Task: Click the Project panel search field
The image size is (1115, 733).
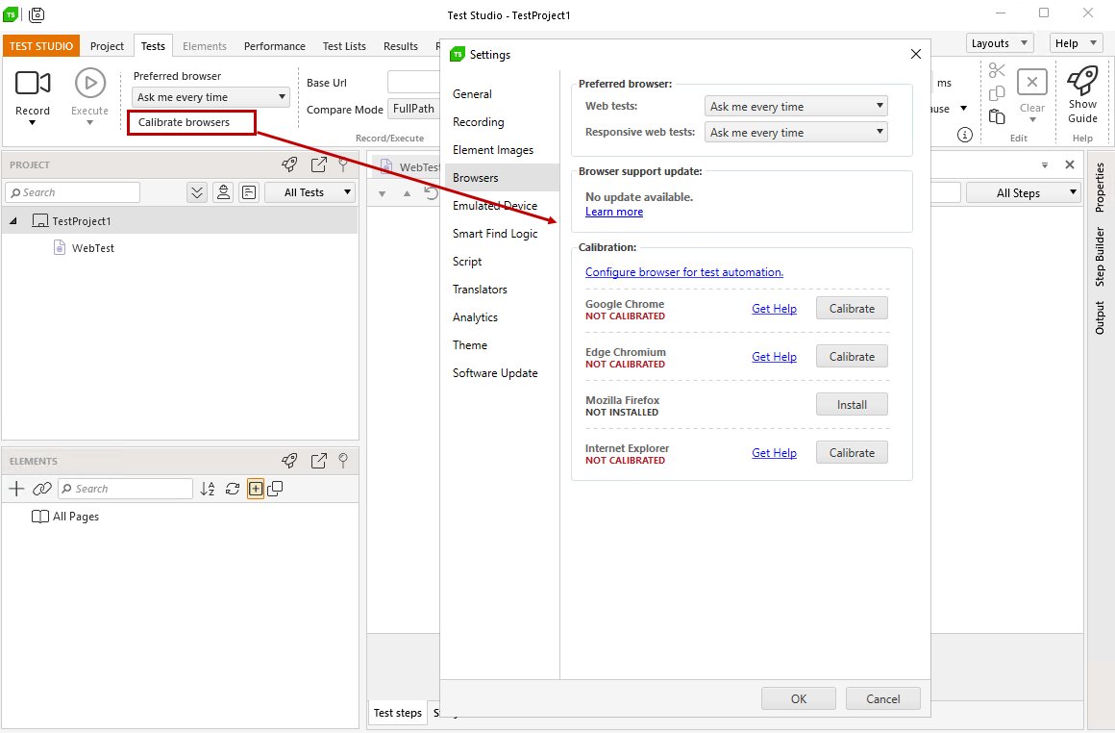Action: (72, 192)
